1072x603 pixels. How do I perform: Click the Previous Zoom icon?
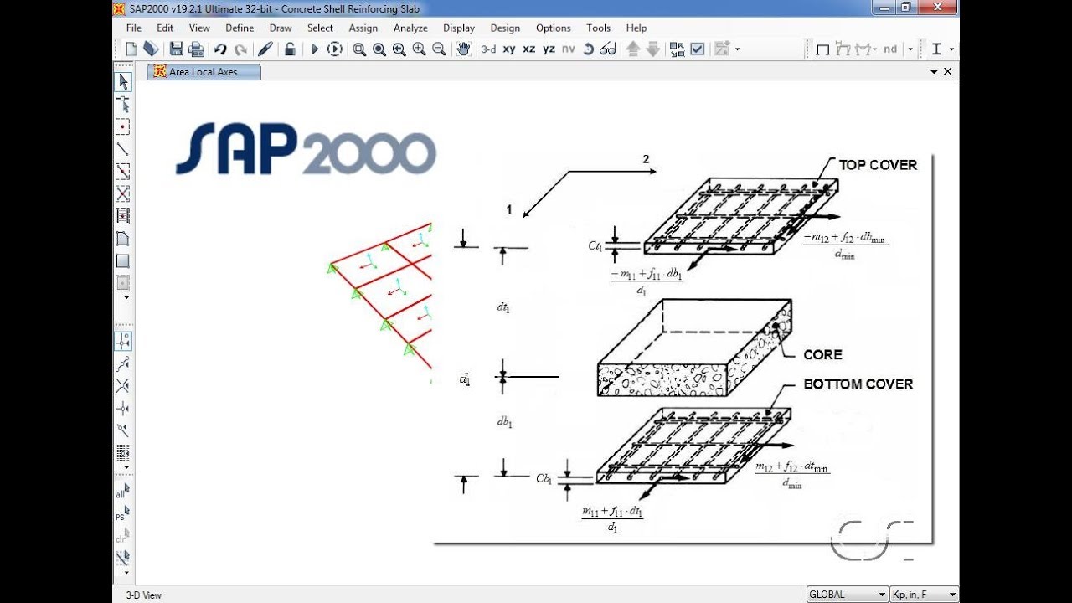(x=399, y=49)
